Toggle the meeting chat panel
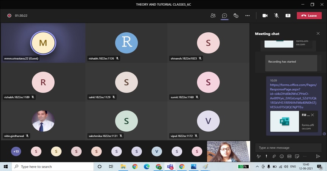 [x=224, y=16]
